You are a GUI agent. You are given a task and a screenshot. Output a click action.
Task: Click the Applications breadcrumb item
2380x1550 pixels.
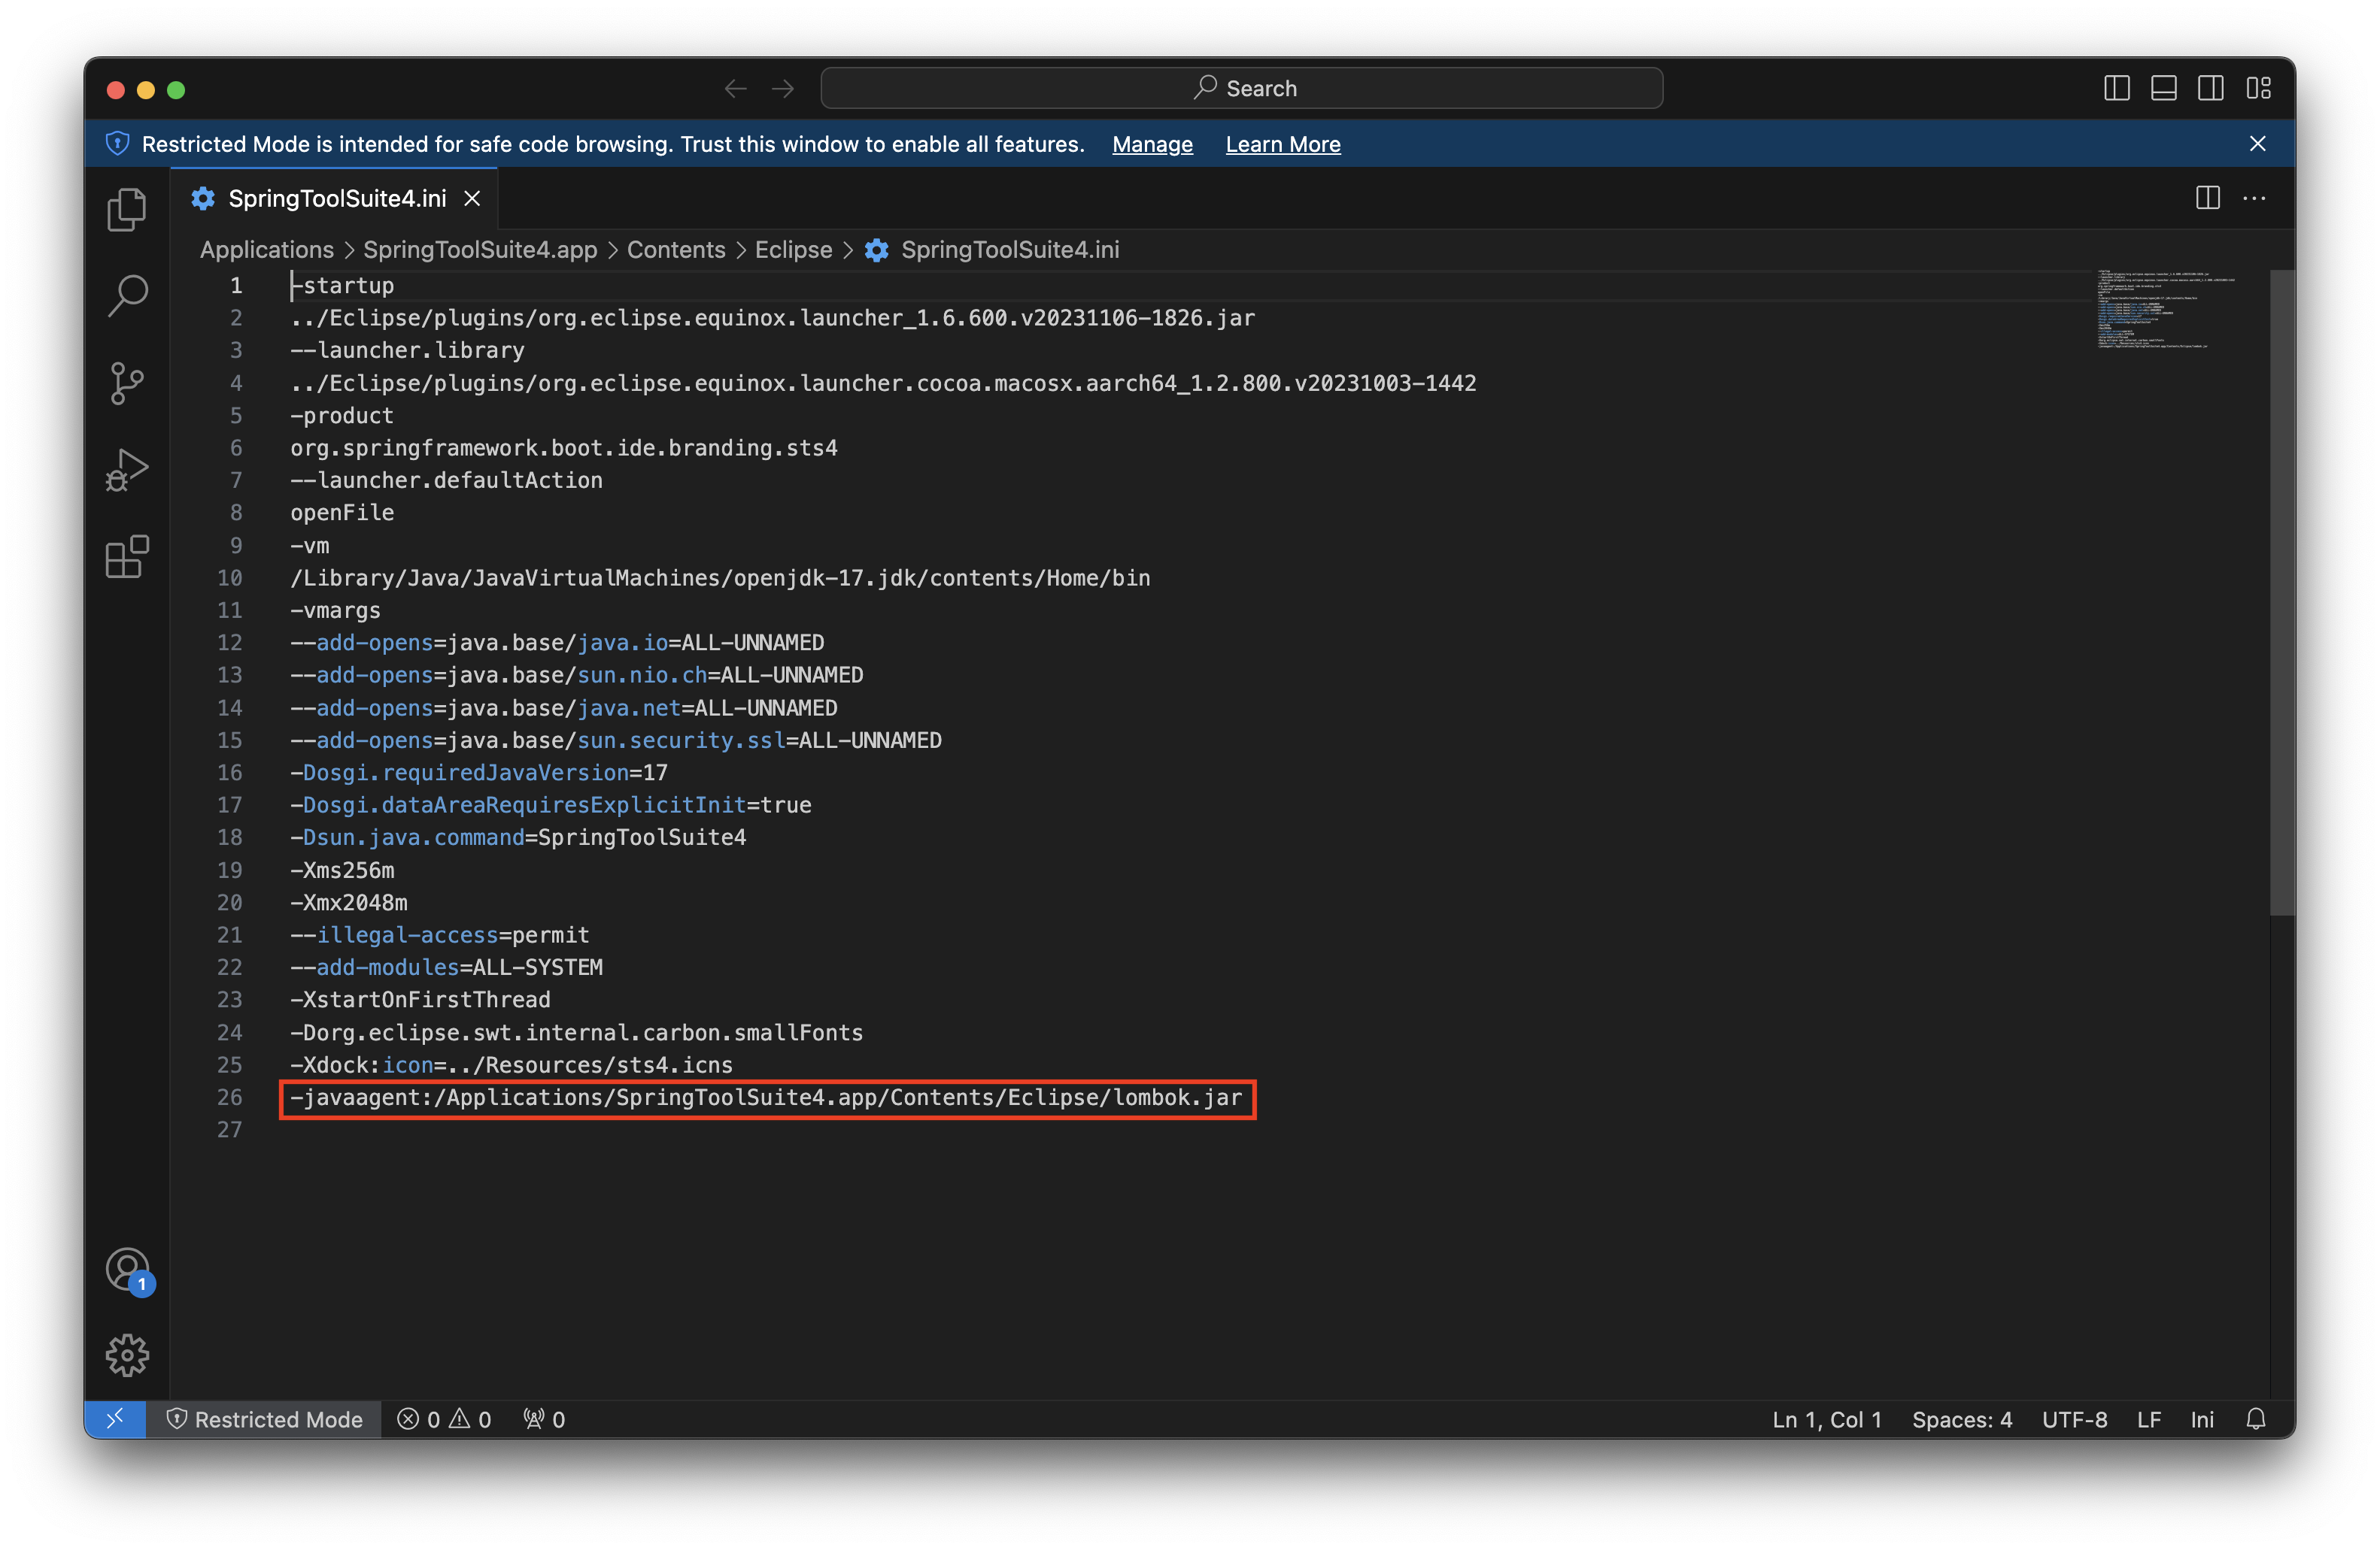point(266,250)
